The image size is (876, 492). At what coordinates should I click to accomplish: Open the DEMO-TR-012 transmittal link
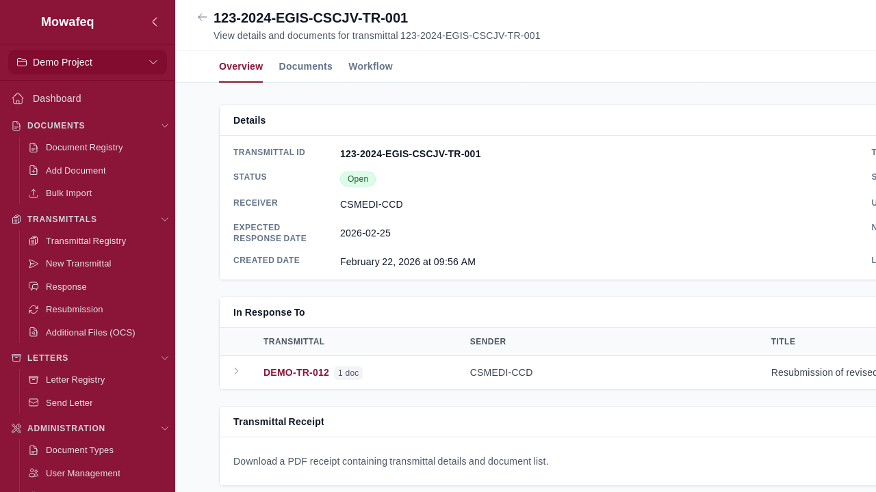296,372
